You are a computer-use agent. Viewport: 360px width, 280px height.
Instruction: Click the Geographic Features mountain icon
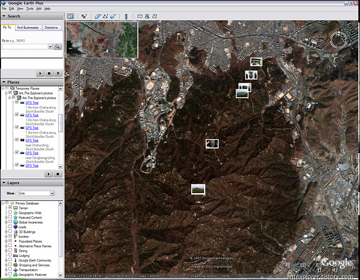15,274
